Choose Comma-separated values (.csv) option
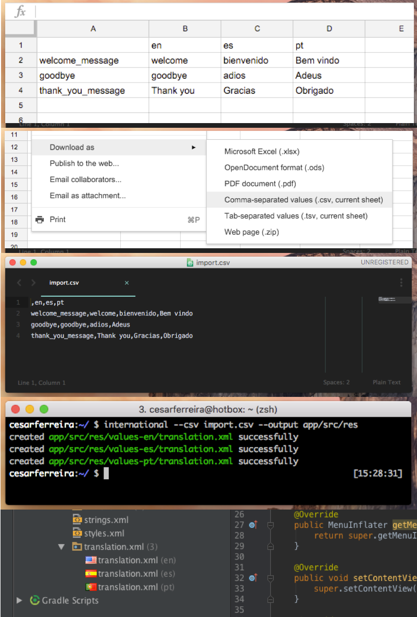The width and height of the screenshot is (417, 617). coord(304,200)
